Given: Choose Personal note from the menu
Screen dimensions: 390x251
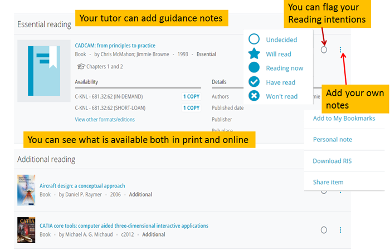Looking at the screenshot, I should pos(332,139).
